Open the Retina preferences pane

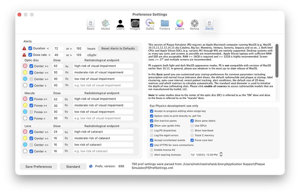click(194, 25)
